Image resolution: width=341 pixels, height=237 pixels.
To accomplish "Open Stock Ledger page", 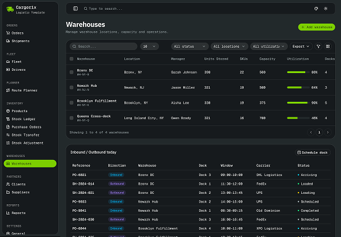I will (30, 119).
